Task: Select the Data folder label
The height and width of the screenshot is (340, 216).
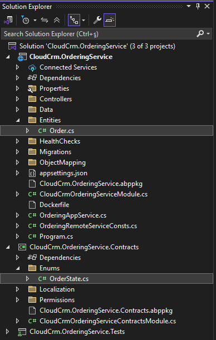Action: (x=46, y=110)
